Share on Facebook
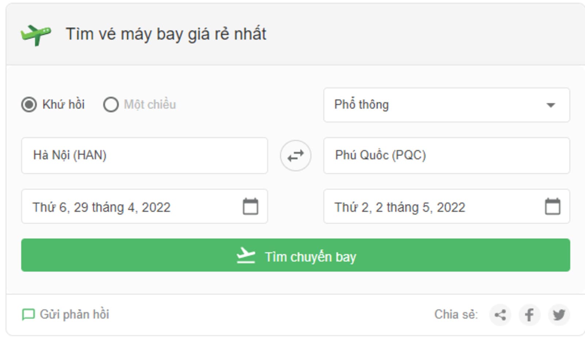585x337 pixels. 529,315
